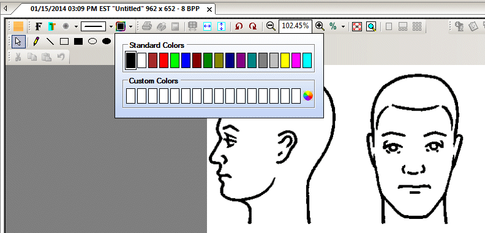Zoom out with the minus magnifier
The image size is (485, 233).
271,26
